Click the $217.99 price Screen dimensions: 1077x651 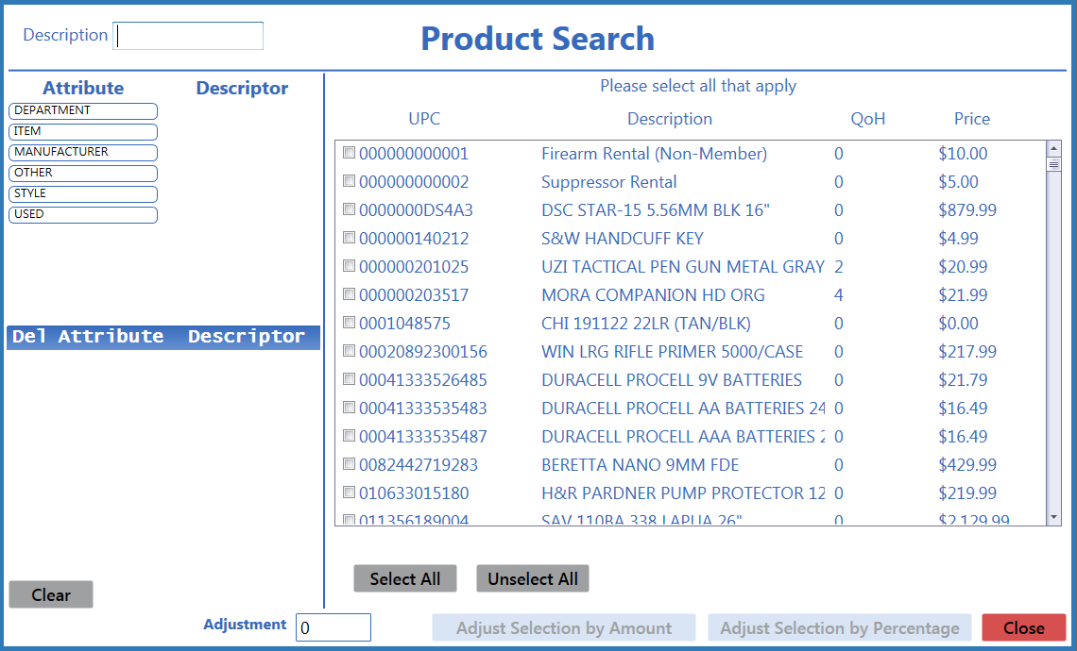point(967,352)
